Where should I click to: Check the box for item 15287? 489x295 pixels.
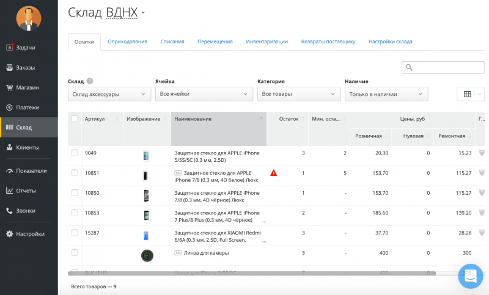(75, 233)
